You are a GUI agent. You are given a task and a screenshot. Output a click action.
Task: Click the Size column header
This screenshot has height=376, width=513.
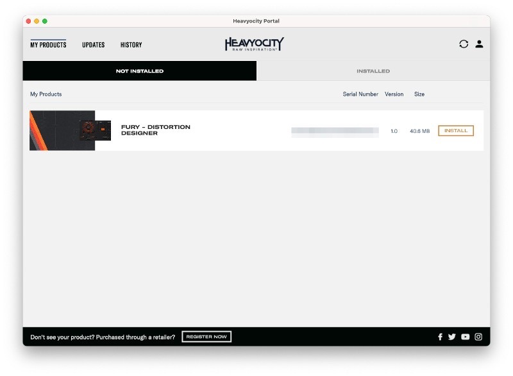click(x=419, y=94)
